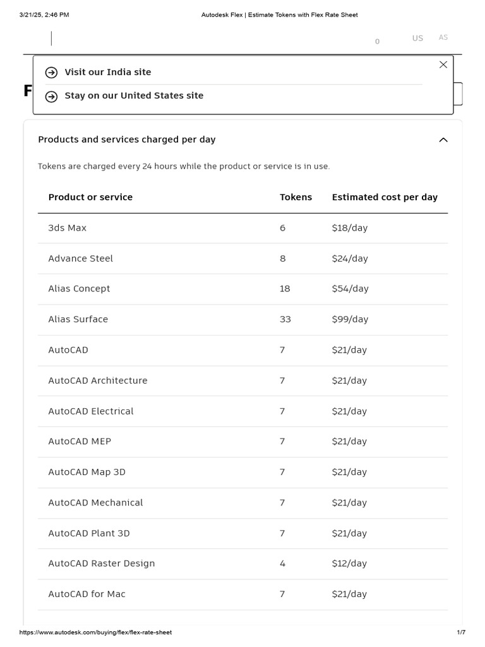The height and width of the screenshot is (647, 485).
Task: Open the Visit our India site link
Action: pyautogui.click(x=108, y=72)
